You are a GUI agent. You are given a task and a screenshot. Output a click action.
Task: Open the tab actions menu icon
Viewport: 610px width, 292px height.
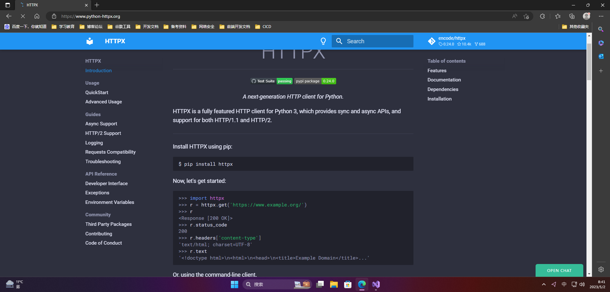[x=8, y=5]
